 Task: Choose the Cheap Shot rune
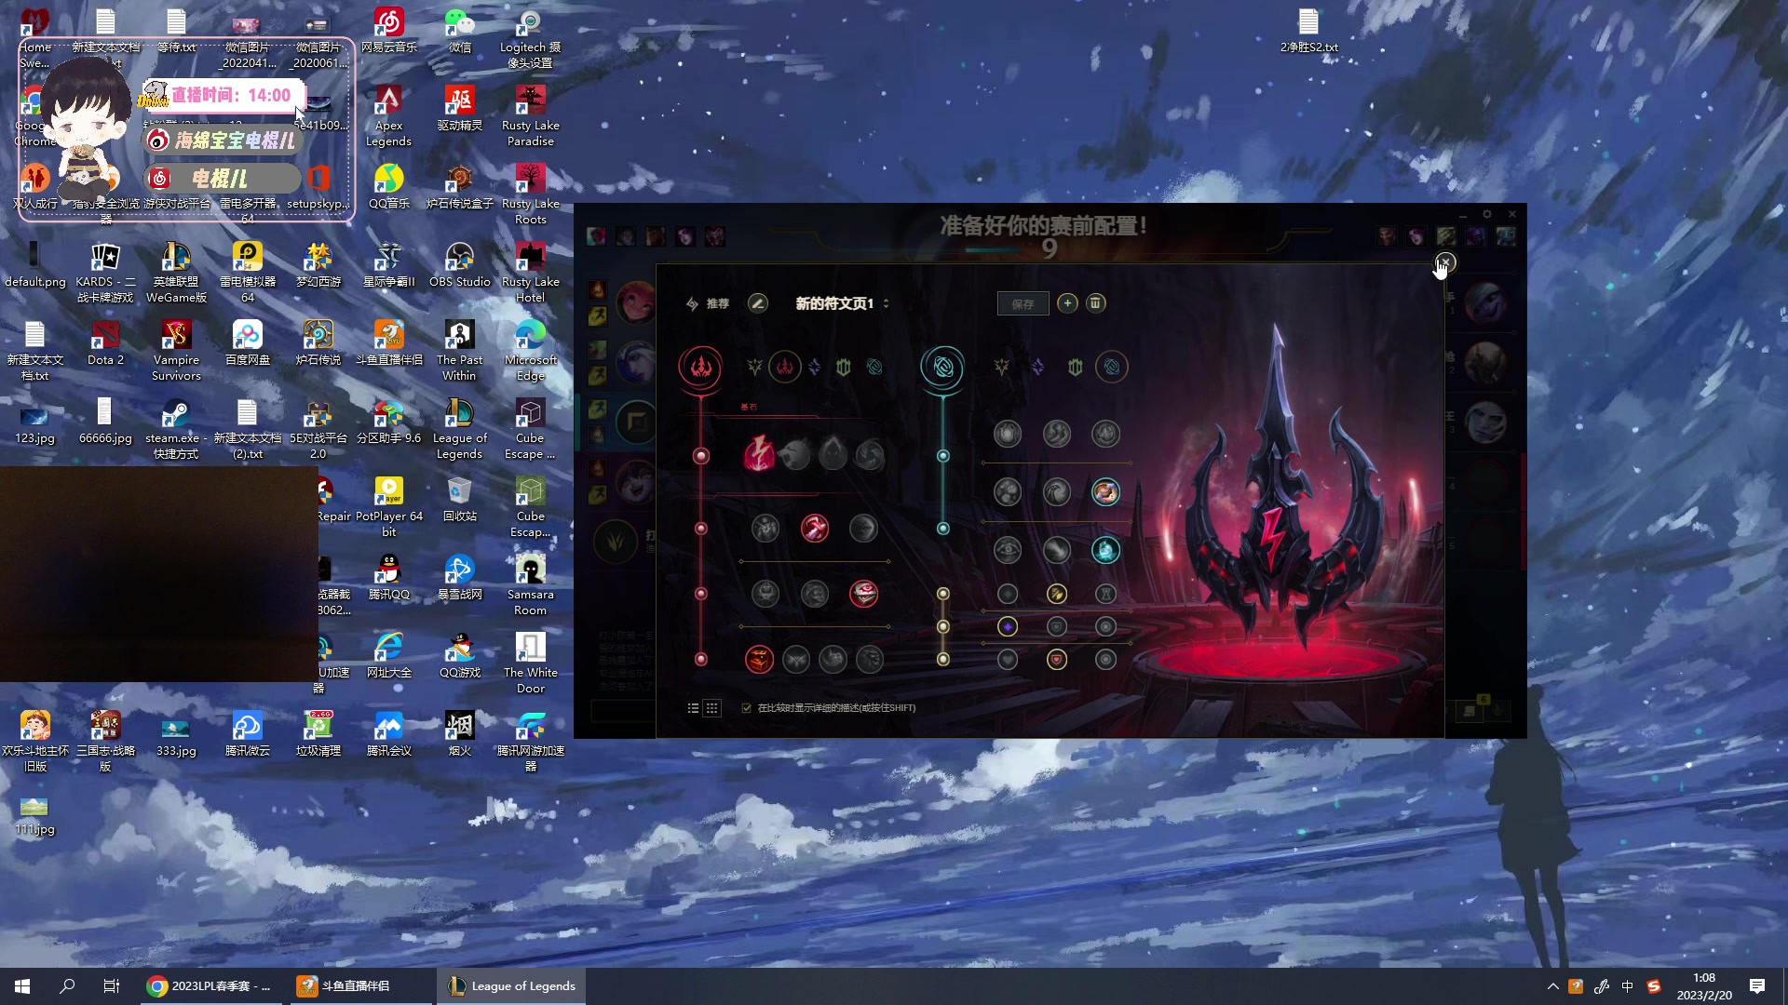pyautogui.click(x=765, y=529)
